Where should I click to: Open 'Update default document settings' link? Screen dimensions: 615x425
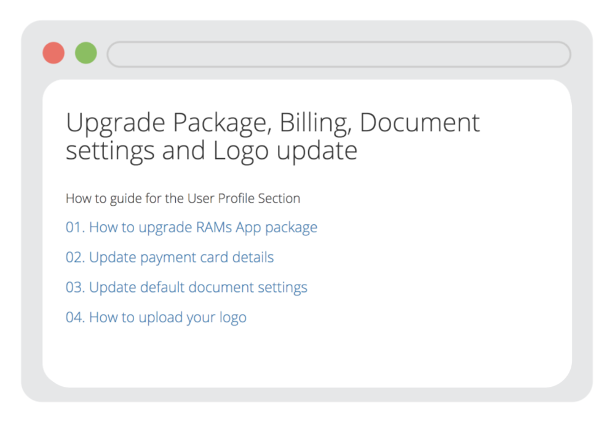pyautogui.click(x=186, y=288)
